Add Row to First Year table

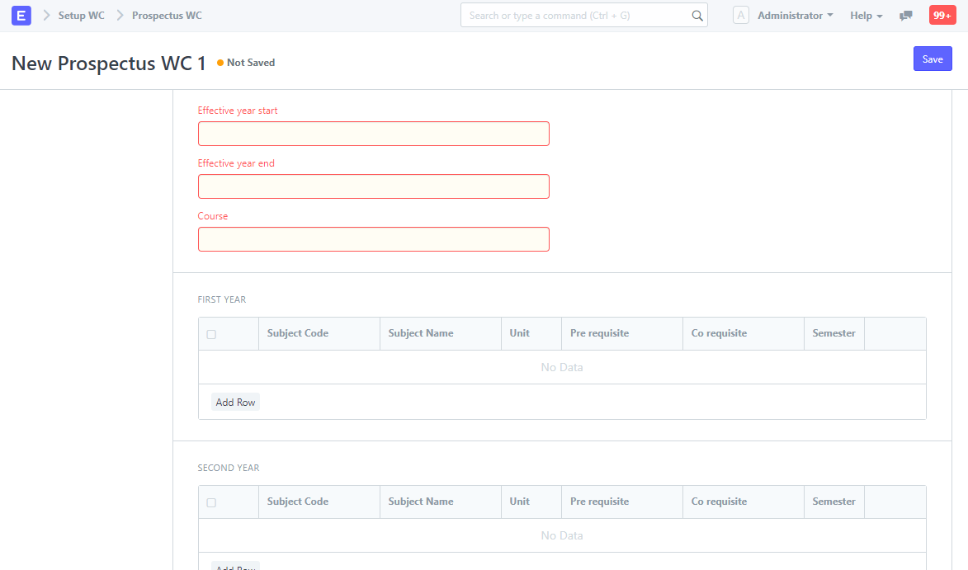click(x=235, y=403)
